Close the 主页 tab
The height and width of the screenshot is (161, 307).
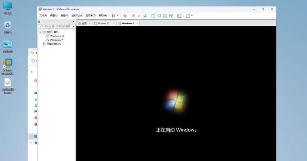point(90,23)
